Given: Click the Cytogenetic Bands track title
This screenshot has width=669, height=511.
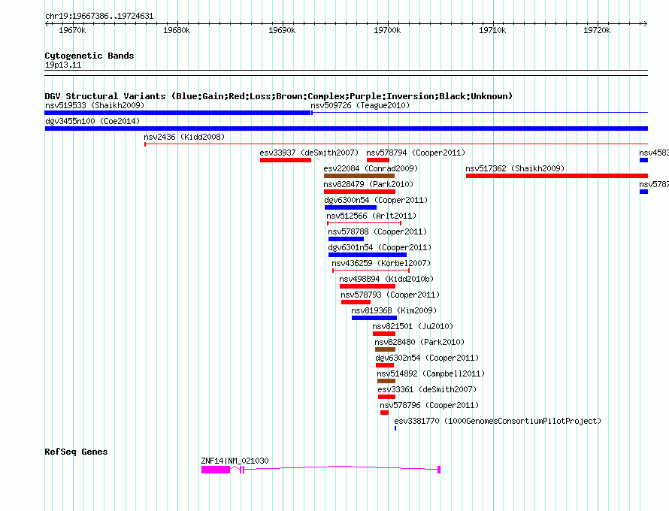Looking at the screenshot, I should (89, 56).
